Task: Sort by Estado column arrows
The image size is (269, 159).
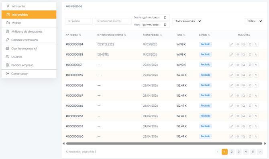Action: [209, 35]
